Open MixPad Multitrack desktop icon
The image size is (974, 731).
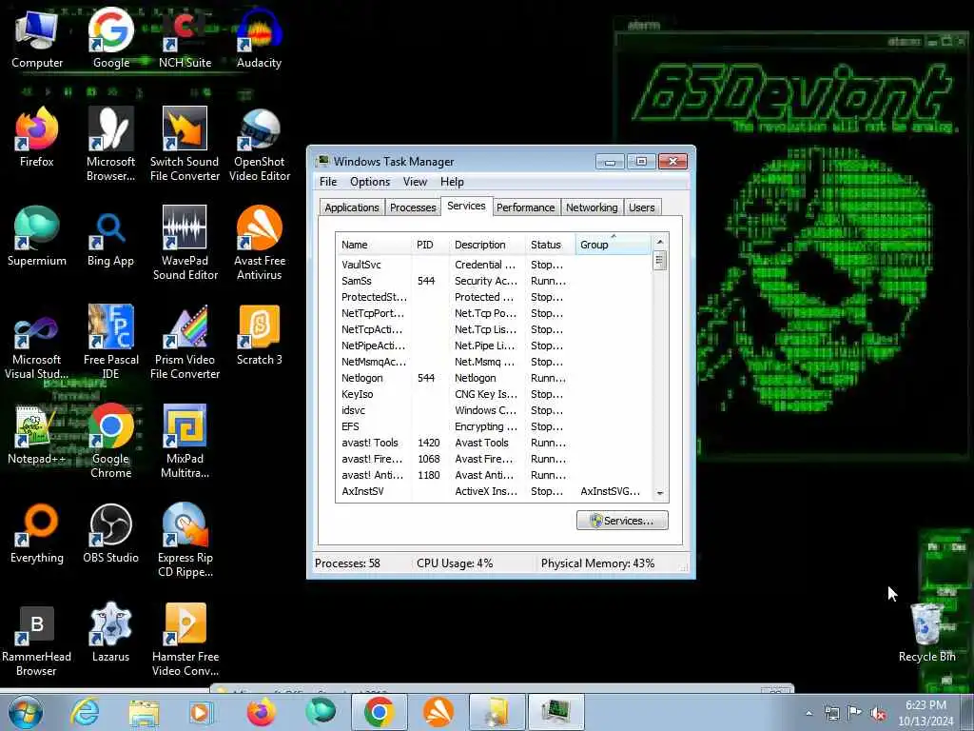[x=185, y=442]
